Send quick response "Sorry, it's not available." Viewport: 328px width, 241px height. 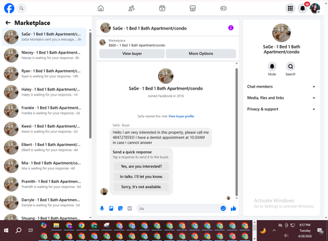tap(141, 187)
